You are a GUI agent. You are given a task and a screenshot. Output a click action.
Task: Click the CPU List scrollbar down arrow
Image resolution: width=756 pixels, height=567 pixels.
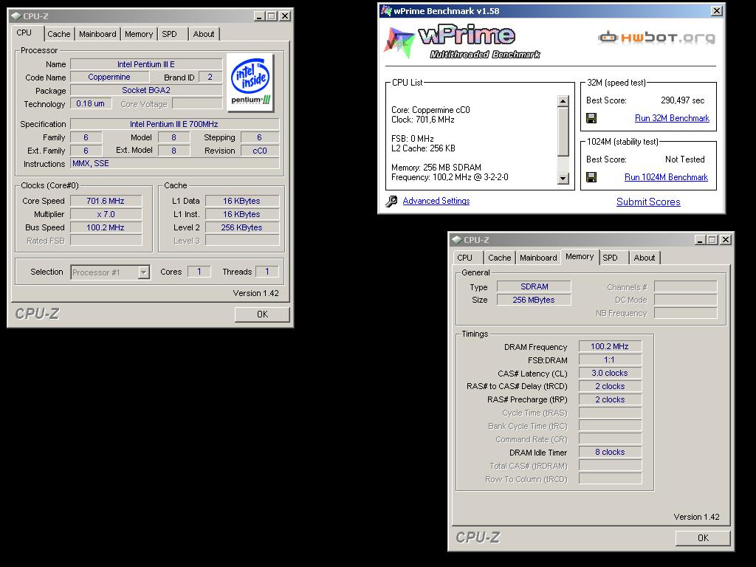563,179
